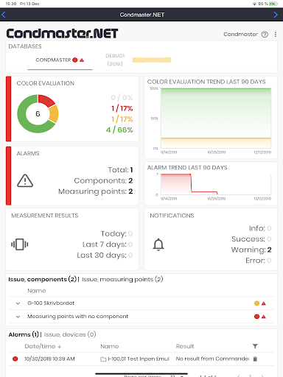Click 'Info: 0' notification count
Viewport: 283px width, 377px height.
260,228
